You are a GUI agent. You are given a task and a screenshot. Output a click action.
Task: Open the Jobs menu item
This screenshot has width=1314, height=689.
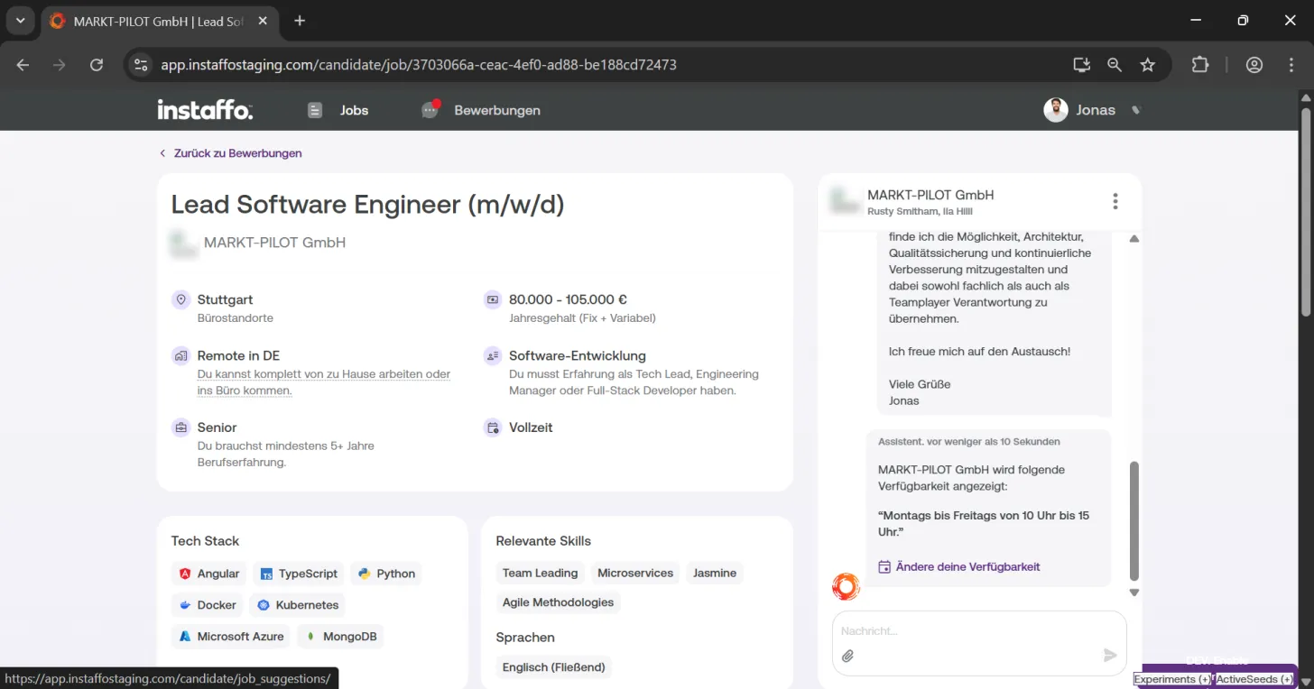pos(338,110)
